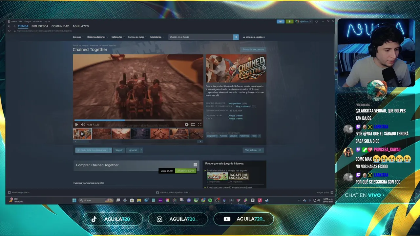
Task: Click the taskbar Buscar search box
Action: [96, 200]
